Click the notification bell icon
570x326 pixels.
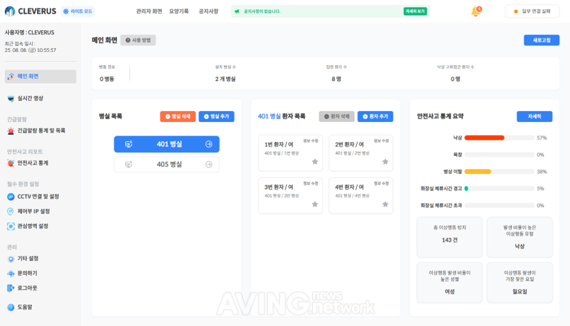475,12
